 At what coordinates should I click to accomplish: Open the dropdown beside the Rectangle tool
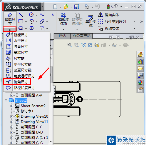coord(26,22)
